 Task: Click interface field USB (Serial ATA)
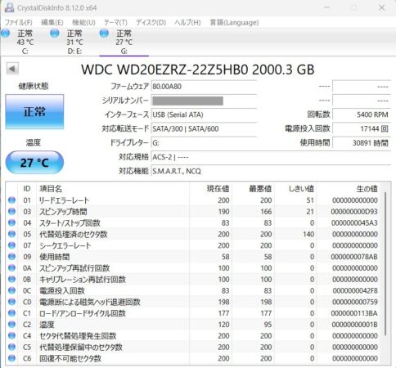tap(204, 114)
